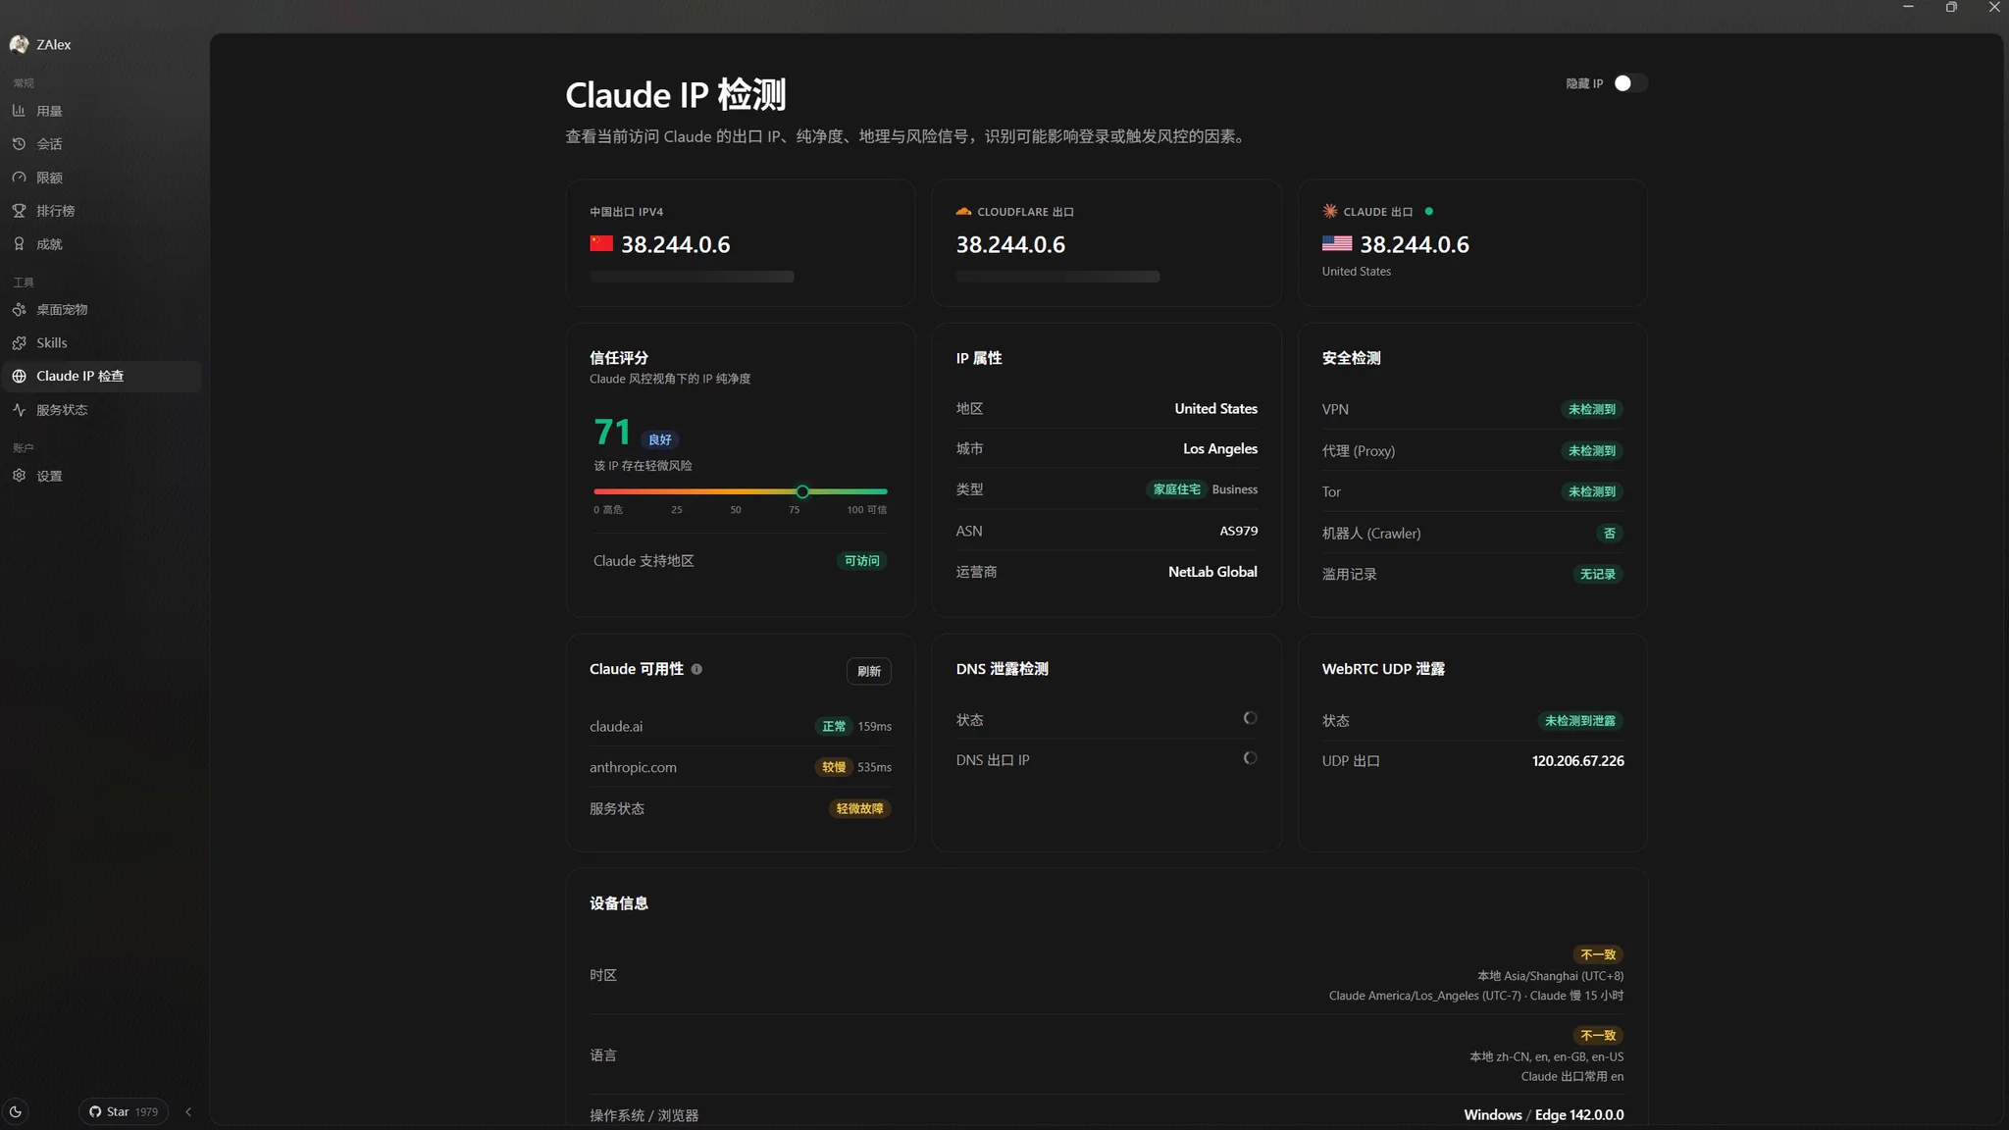2009x1130 pixels.
Task: Click the Claude 可用性 info icon
Action: (696, 669)
